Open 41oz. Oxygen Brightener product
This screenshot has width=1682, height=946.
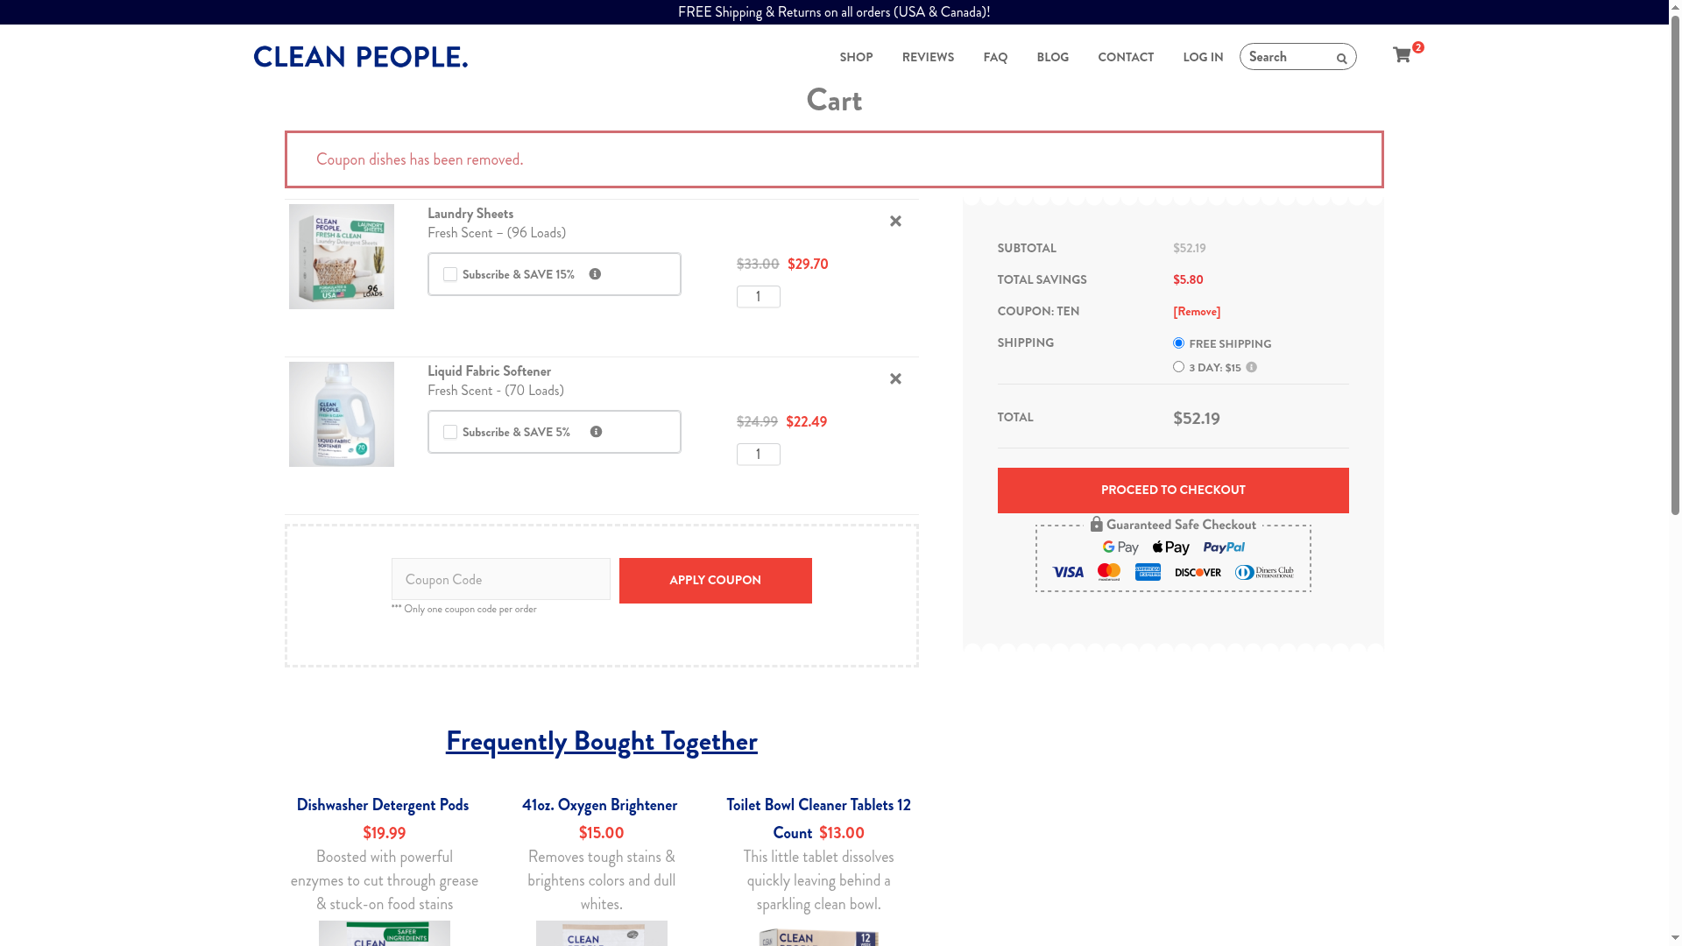600,805
